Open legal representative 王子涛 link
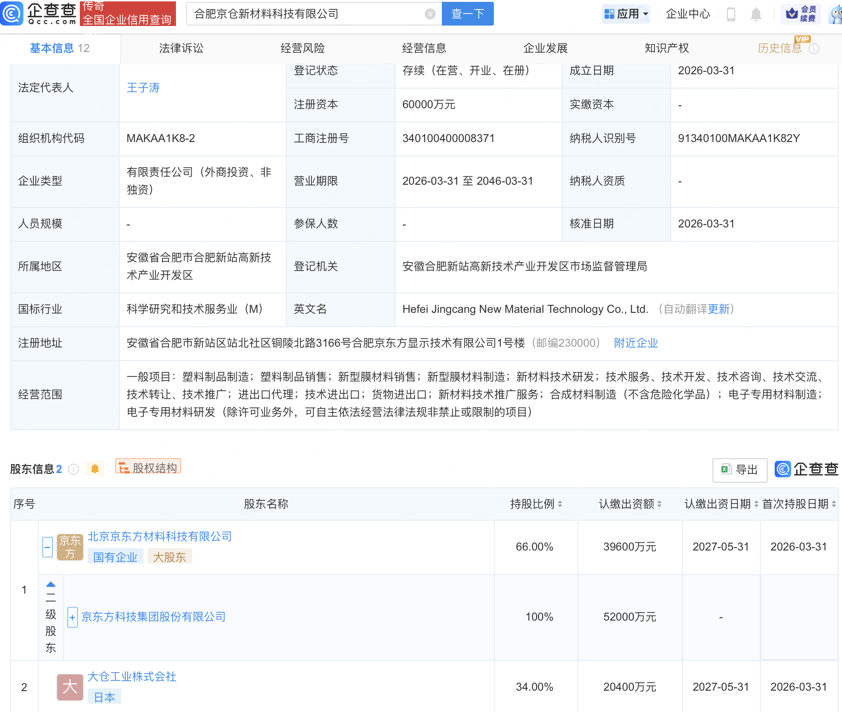This screenshot has height=712, width=842. tap(143, 88)
